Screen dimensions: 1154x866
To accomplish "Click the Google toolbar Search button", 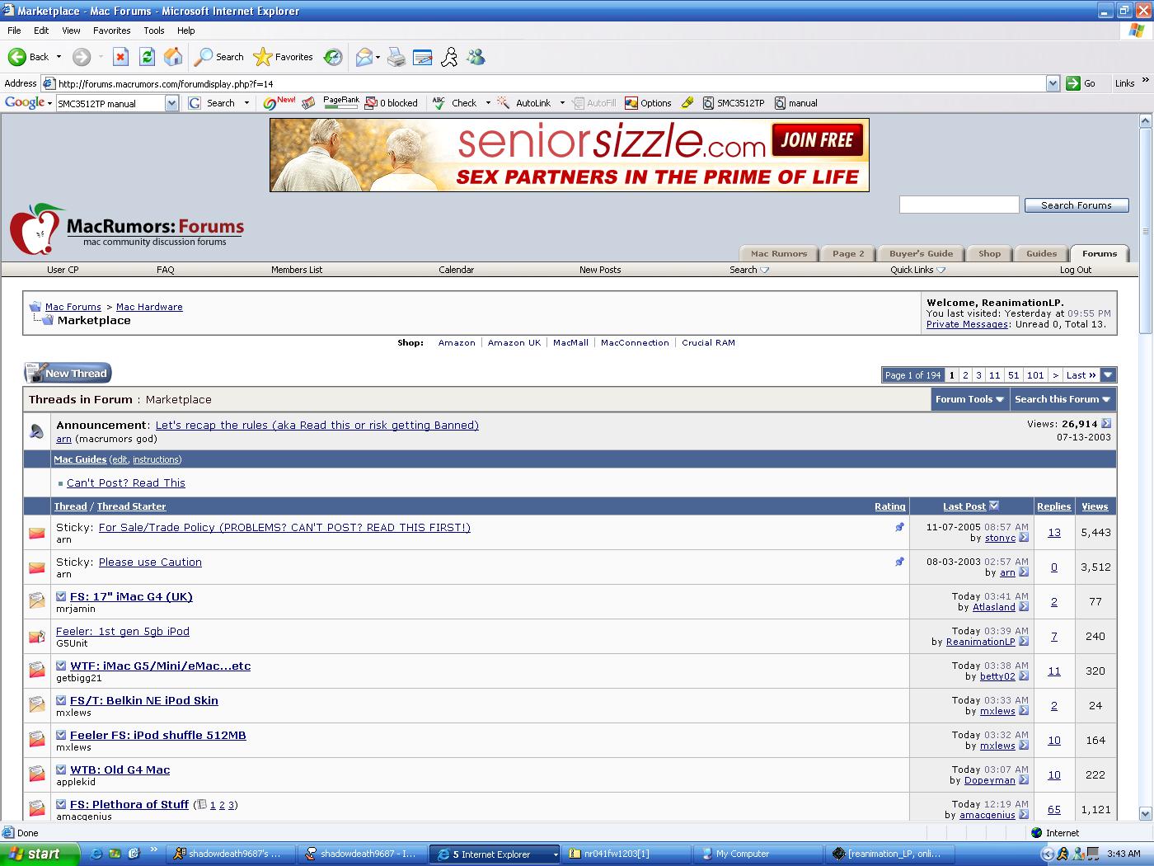I will coord(213,103).
